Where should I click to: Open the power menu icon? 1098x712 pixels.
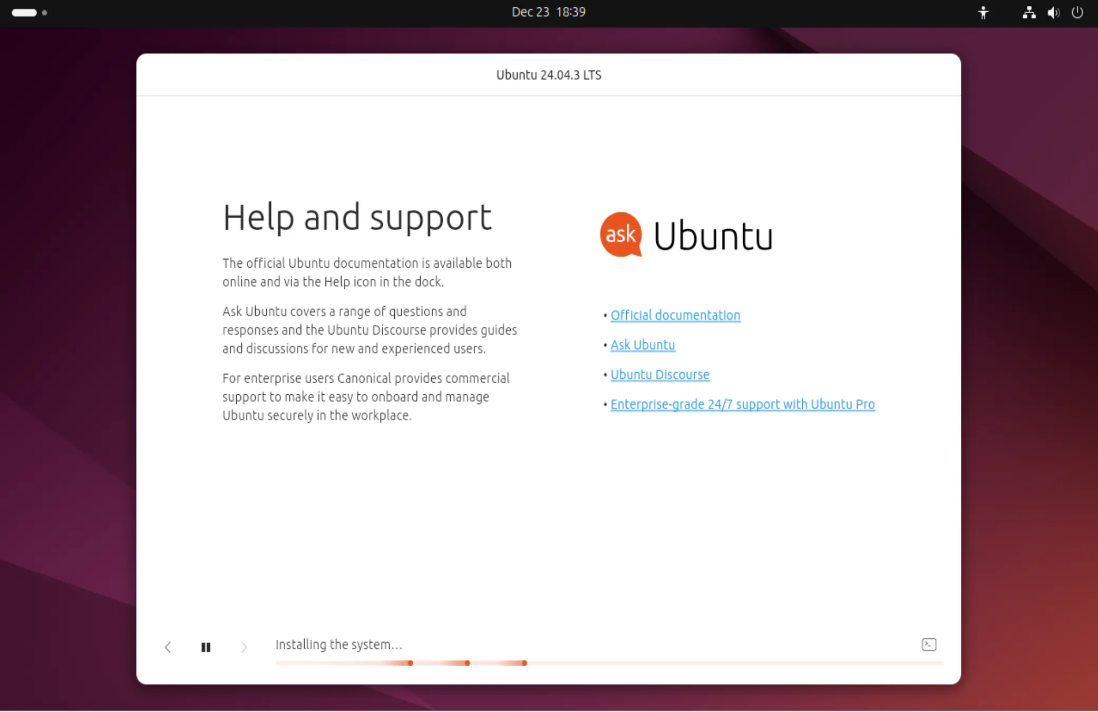pos(1077,12)
